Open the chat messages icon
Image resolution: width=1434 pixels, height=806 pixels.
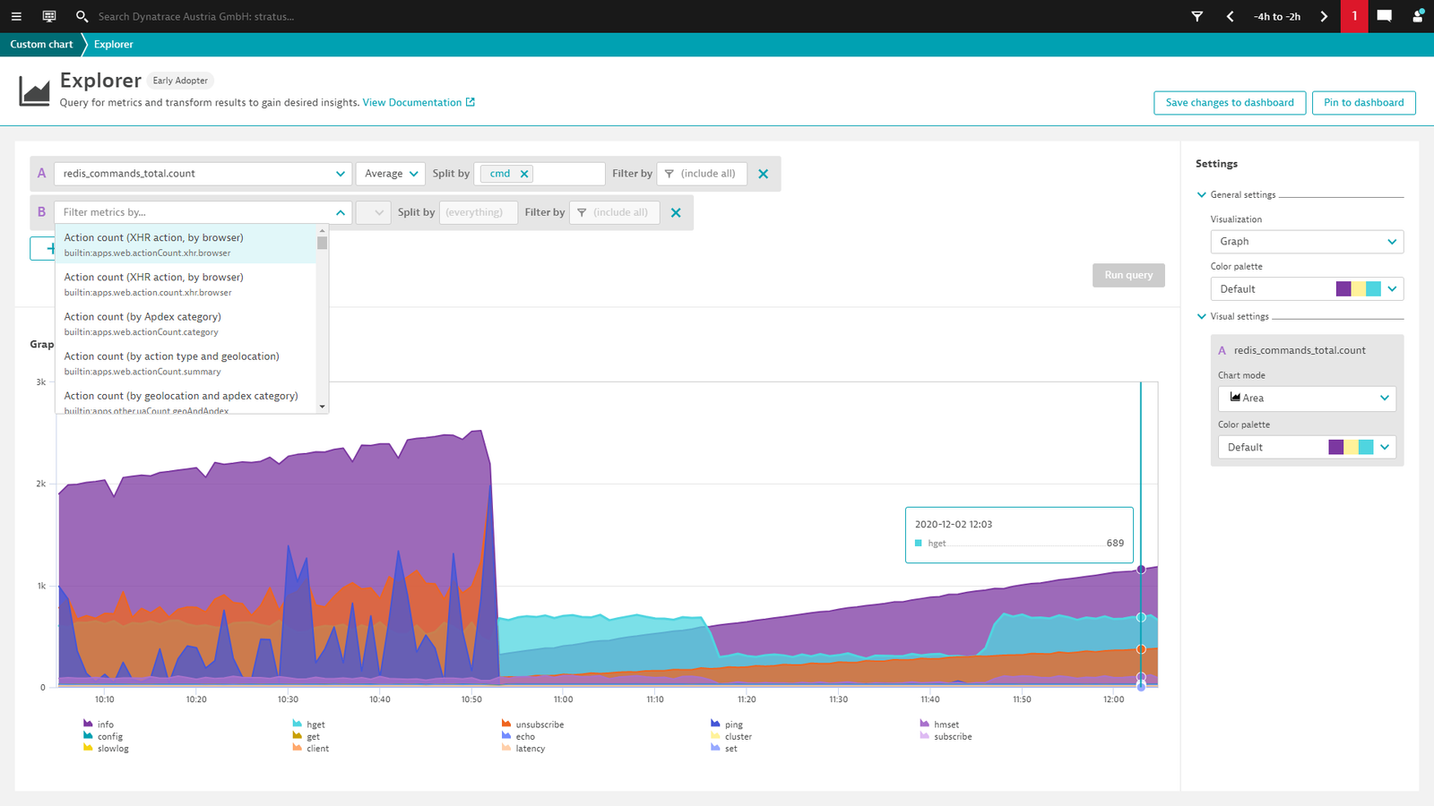(1384, 16)
